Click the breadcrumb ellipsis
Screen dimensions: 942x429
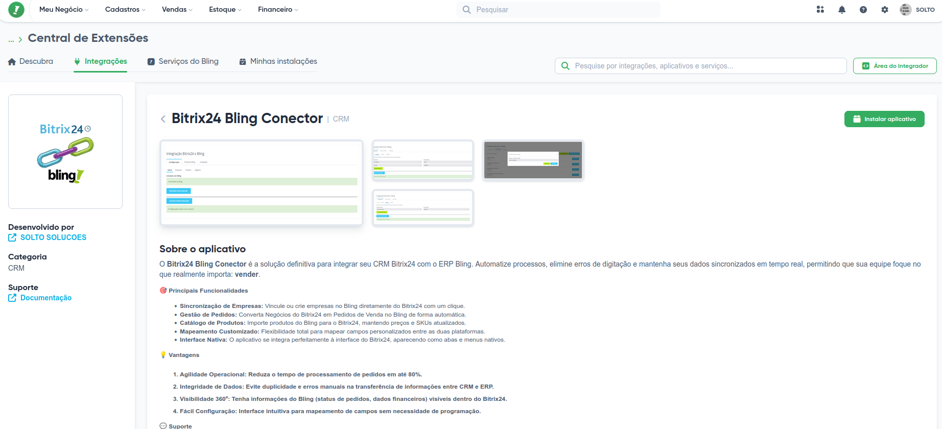[x=11, y=39]
